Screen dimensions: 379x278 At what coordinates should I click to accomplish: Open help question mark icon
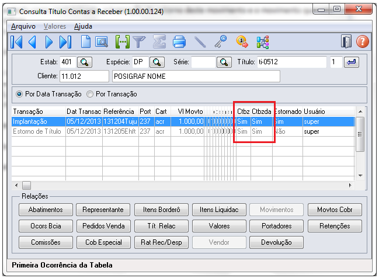[362, 41]
